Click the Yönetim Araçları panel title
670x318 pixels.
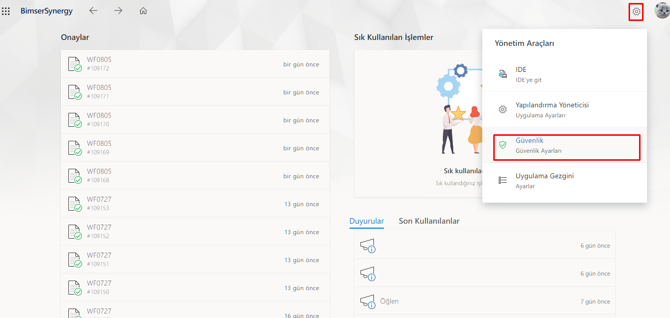click(524, 43)
